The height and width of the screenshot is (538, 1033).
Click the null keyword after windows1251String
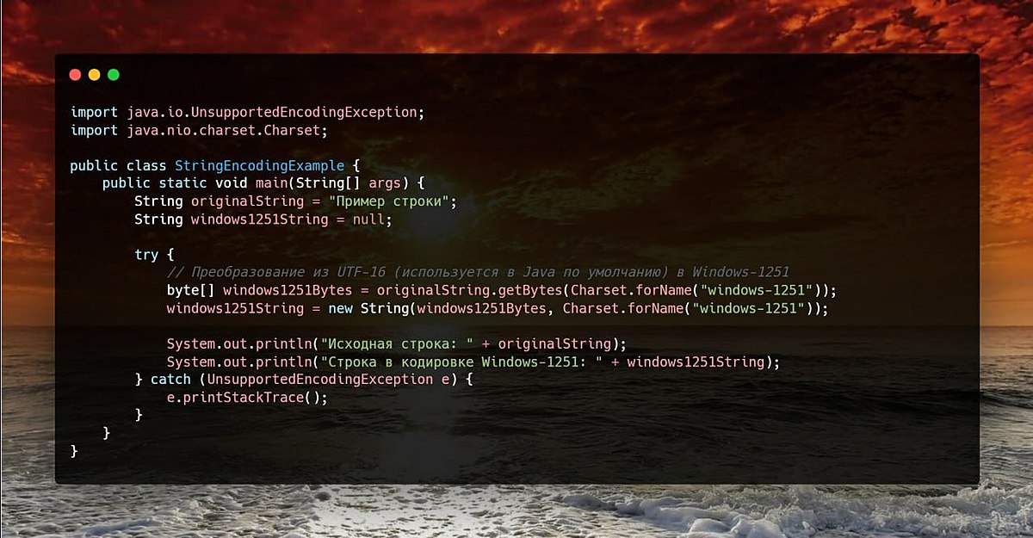[368, 220]
